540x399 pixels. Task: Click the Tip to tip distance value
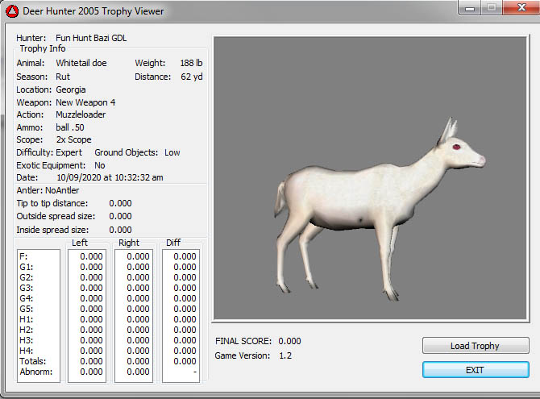(x=120, y=203)
